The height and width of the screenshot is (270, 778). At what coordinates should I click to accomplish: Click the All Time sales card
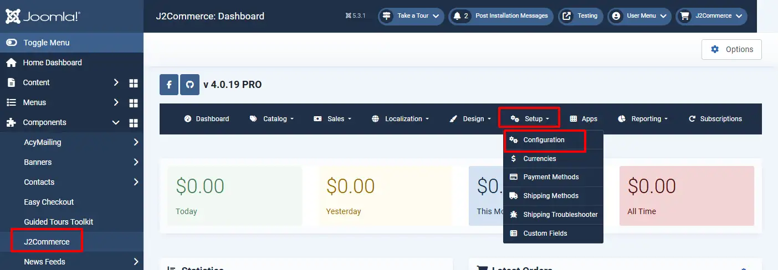pos(687,196)
